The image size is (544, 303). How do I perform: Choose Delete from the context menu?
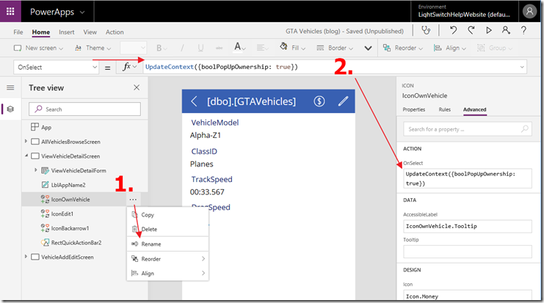(x=168, y=229)
